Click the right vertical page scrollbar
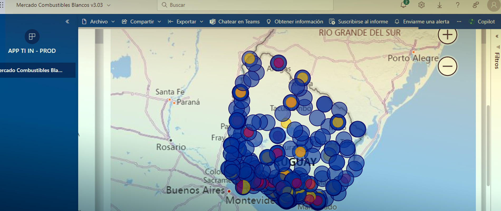 click(x=488, y=145)
